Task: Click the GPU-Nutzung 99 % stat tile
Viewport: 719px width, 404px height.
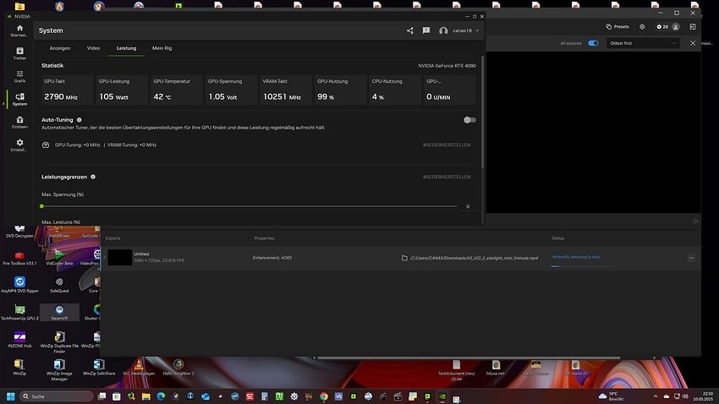Action: [x=340, y=90]
